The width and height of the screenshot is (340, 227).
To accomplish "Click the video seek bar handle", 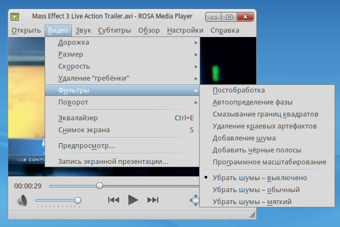I will point(99,186).
